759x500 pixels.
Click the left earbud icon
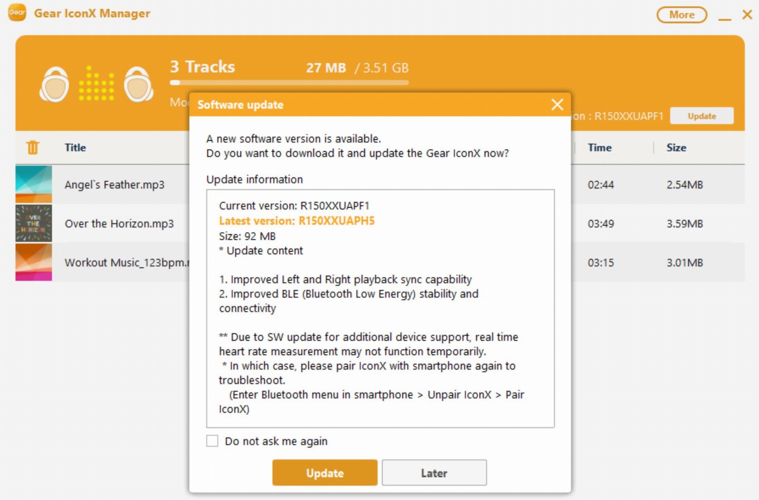(54, 84)
